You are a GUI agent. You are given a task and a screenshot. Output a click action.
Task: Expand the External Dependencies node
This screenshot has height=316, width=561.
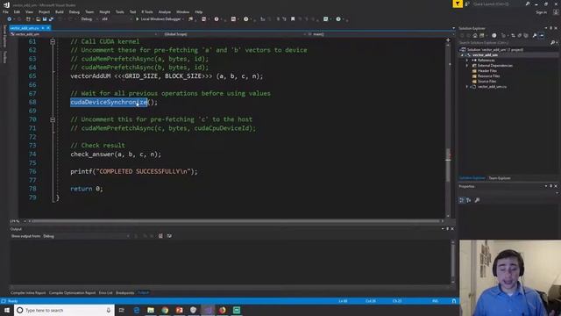(467, 66)
